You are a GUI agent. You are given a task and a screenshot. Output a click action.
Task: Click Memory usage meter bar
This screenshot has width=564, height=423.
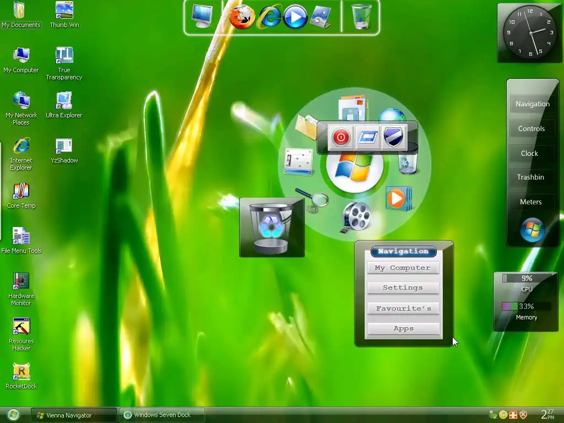[x=527, y=306]
